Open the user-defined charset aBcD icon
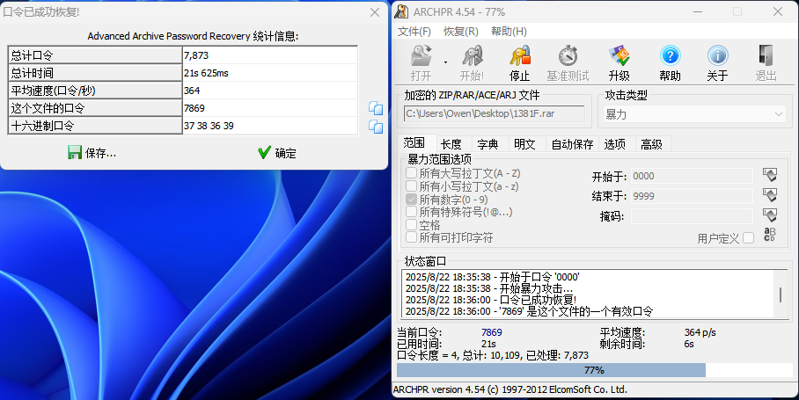799x400 pixels. point(769,235)
